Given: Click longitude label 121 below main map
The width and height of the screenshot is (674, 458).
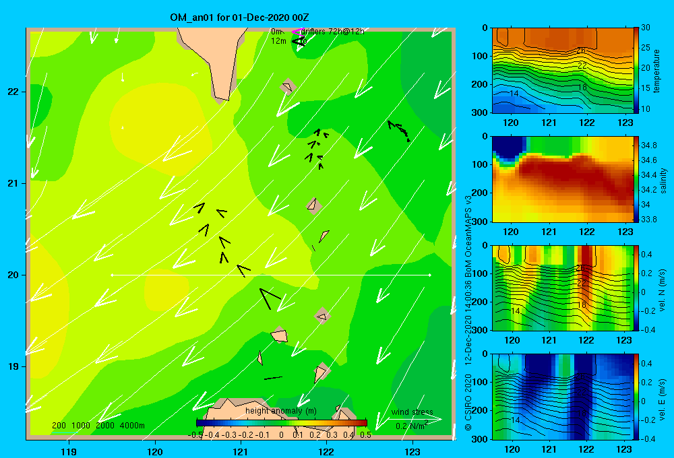Looking at the screenshot, I should point(241,452).
